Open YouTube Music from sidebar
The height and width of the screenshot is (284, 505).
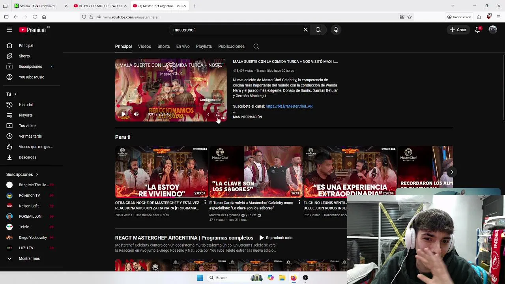(32, 77)
